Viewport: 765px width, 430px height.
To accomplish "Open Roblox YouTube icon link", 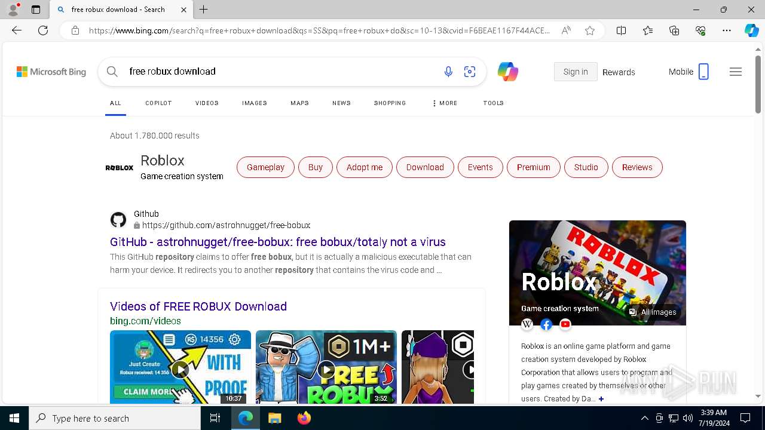I will 565,324.
